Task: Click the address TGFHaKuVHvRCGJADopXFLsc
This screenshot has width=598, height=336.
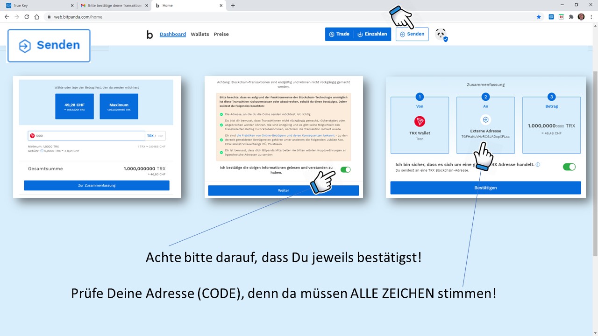Action: 485,137
